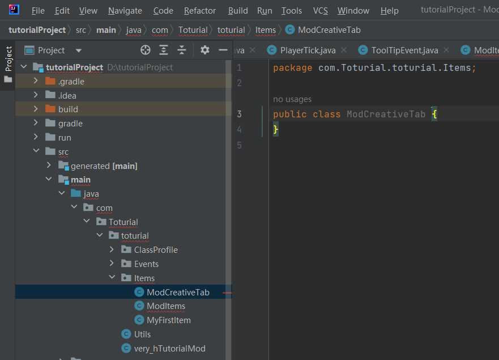The image size is (499, 360).
Task: Open the MyFirstItem class file
Action: [x=169, y=320]
